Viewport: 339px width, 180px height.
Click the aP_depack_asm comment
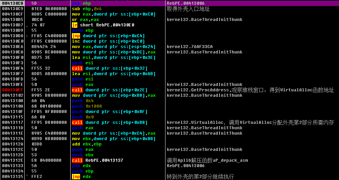207,160
